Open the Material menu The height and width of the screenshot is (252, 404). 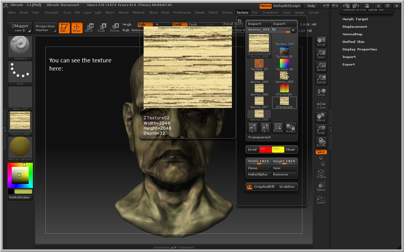click(x=139, y=13)
